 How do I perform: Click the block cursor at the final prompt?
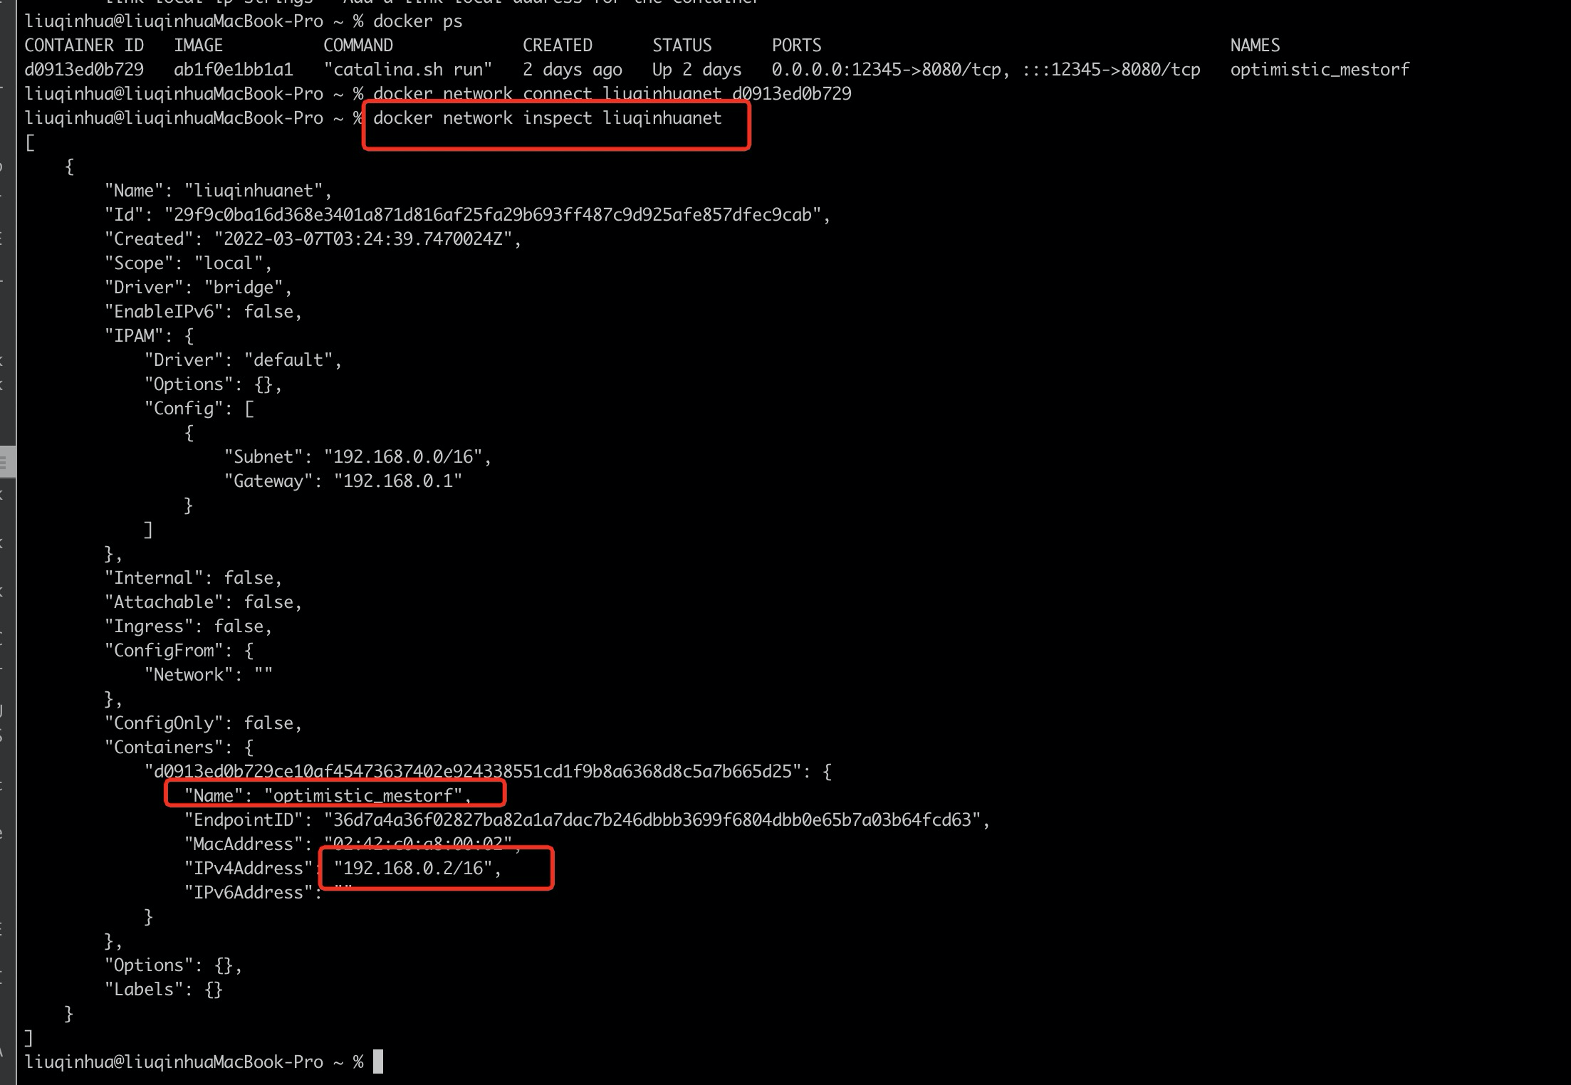[378, 1062]
